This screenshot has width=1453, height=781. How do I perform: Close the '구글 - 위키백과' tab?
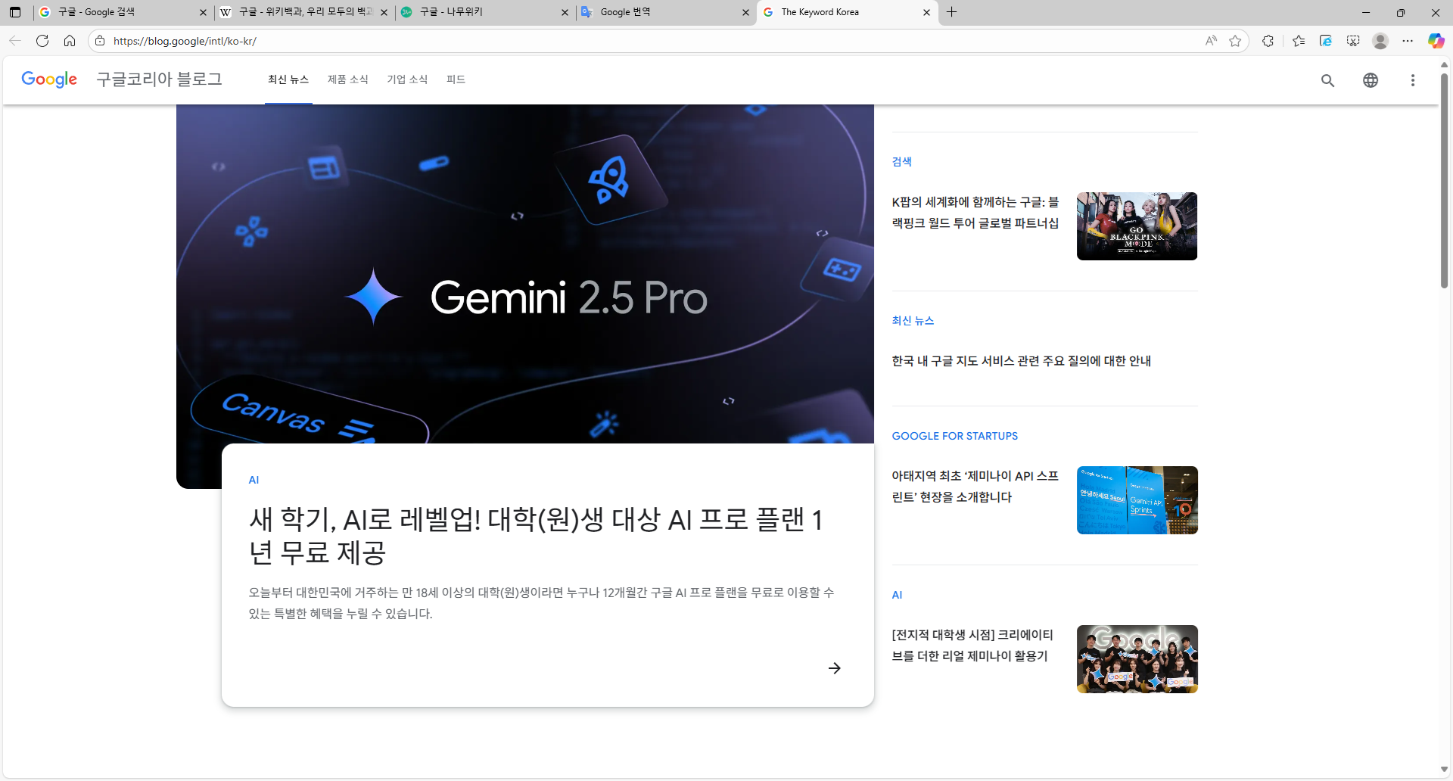[384, 12]
